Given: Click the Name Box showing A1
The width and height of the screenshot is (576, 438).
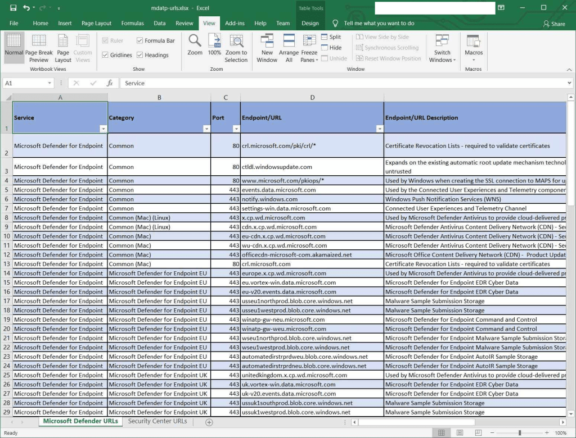Looking at the screenshot, I should (25, 83).
